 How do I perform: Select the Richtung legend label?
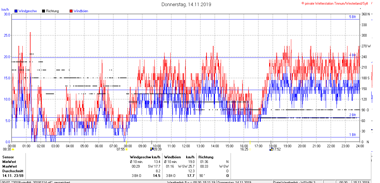click(x=53, y=11)
